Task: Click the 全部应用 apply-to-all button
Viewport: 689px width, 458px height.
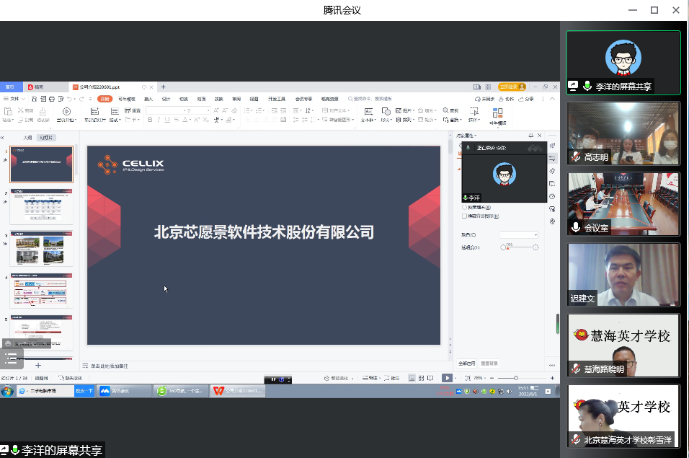Action: [467, 364]
